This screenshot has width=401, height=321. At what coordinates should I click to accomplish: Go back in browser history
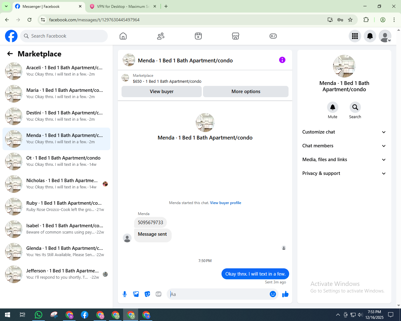(x=7, y=20)
